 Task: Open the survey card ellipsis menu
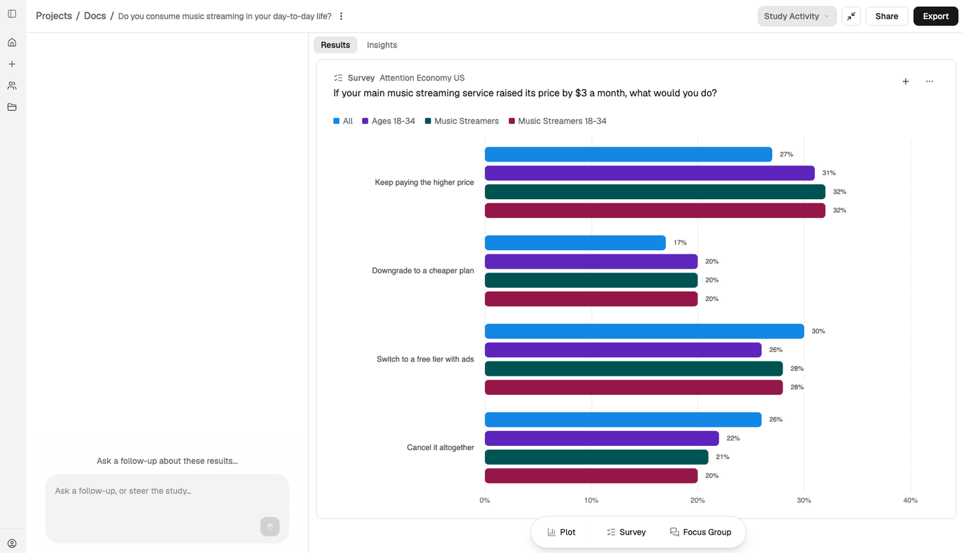[x=930, y=82]
